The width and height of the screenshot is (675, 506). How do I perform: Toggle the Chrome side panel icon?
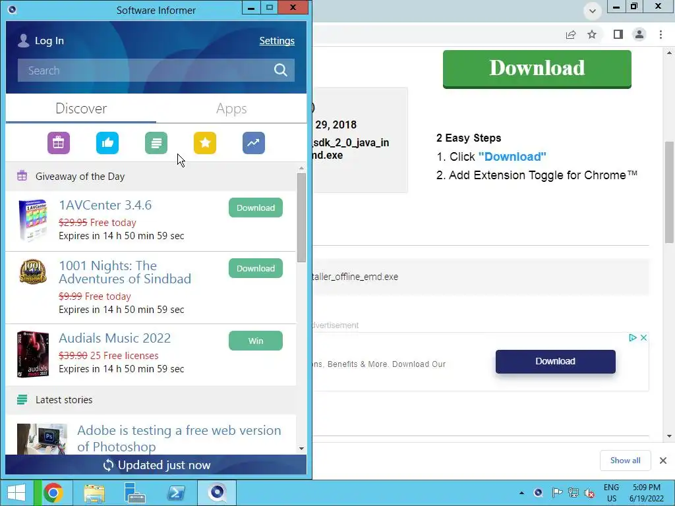pyautogui.click(x=618, y=34)
